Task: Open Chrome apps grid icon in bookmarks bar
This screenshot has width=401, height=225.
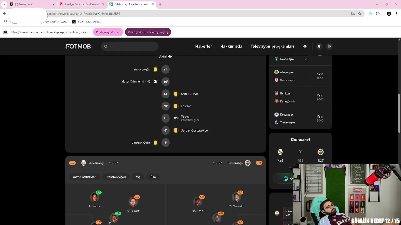Action: pyautogui.click(x=5, y=22)
